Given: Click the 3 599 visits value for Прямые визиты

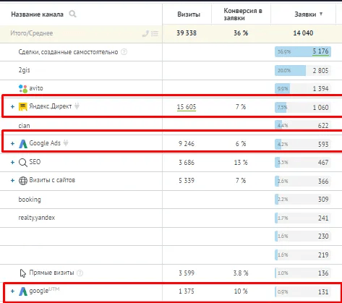Looking at the screenshot, I should (x=187, y=273).
